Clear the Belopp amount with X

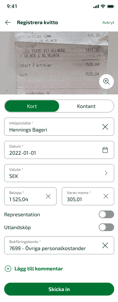click(x=48, y=196)
